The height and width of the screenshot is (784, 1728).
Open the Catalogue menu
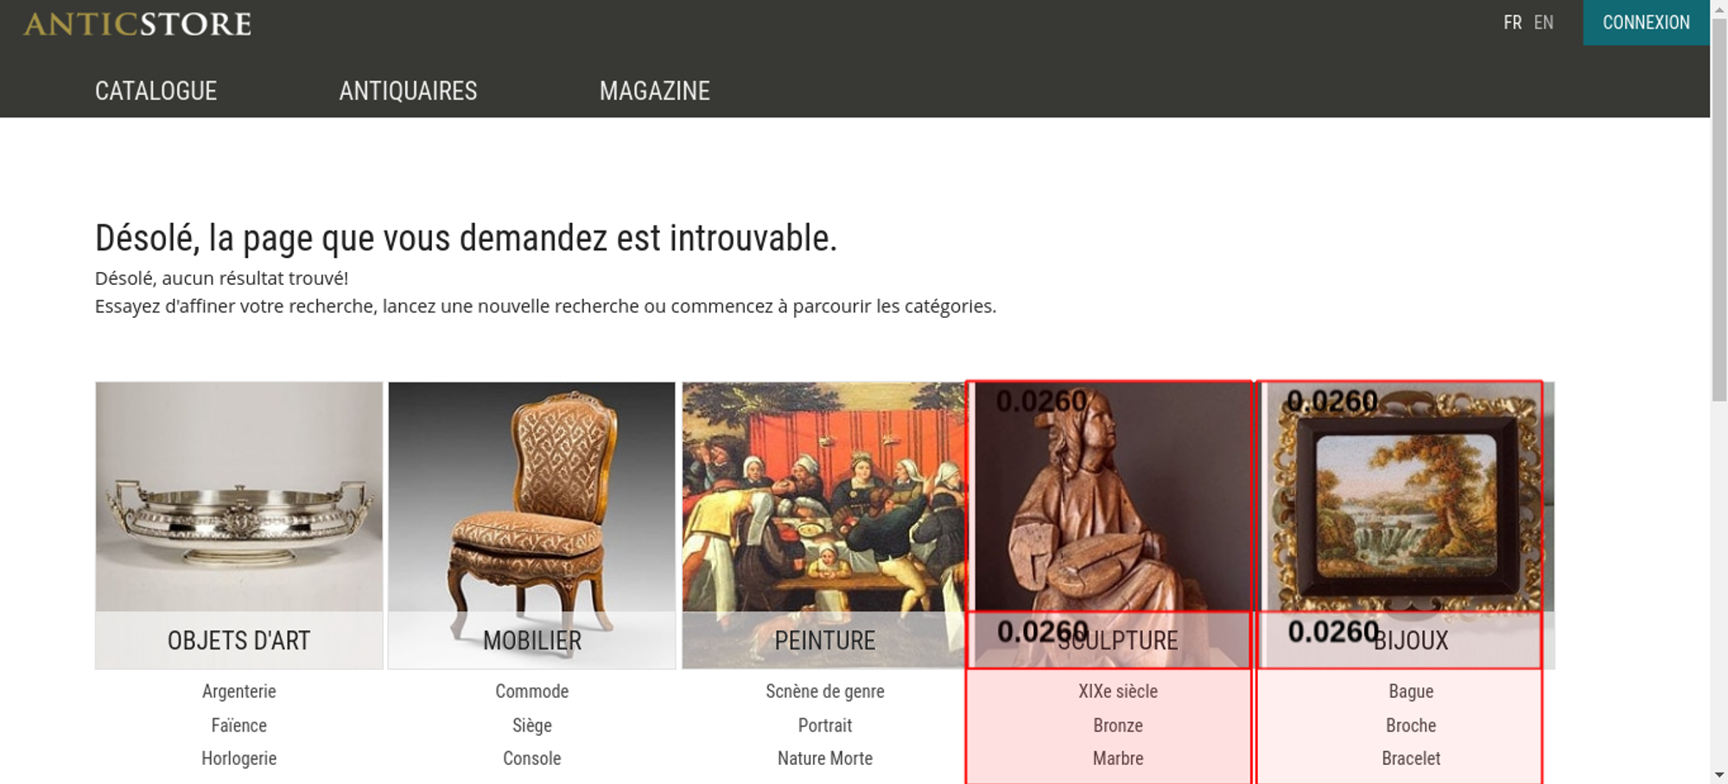[x=156, y=91]
